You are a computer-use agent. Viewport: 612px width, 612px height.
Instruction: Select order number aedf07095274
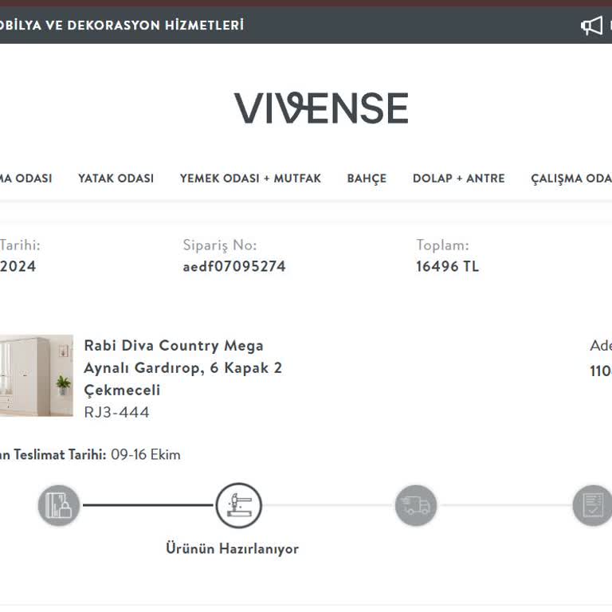234,266
